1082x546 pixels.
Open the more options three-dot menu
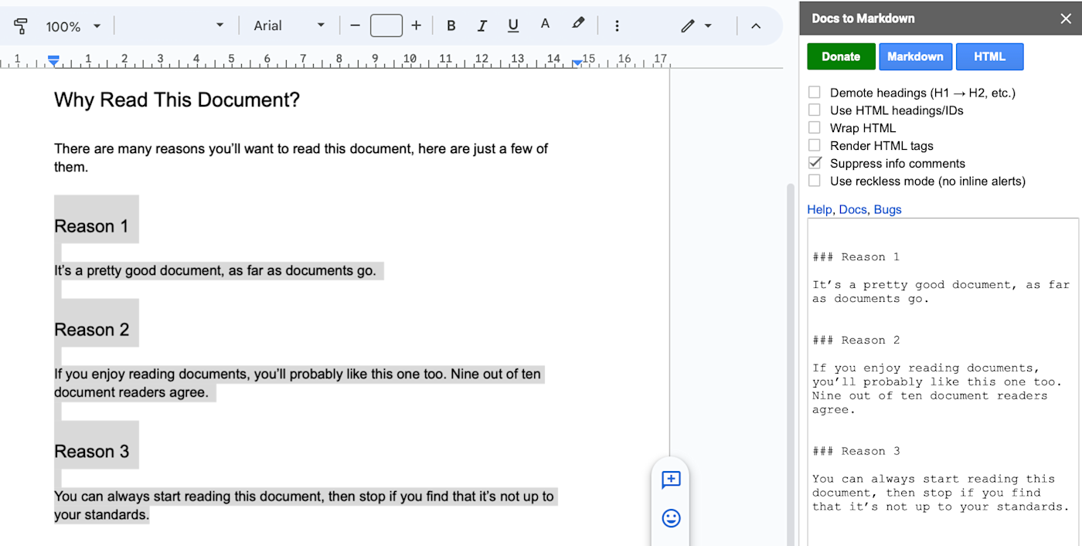tap(617, 26)
